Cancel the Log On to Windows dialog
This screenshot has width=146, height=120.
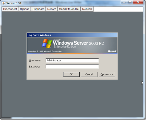(89, 74)
